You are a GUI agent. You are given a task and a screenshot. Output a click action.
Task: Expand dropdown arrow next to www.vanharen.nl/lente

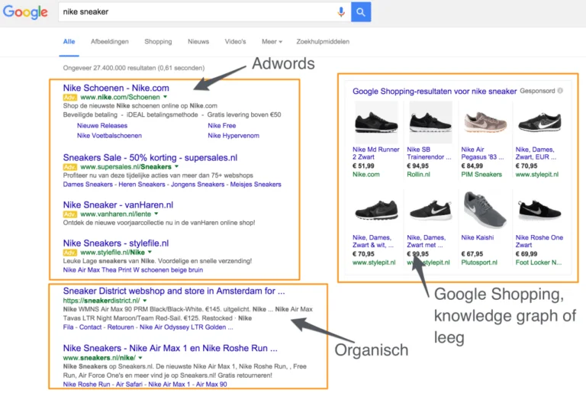156,214
